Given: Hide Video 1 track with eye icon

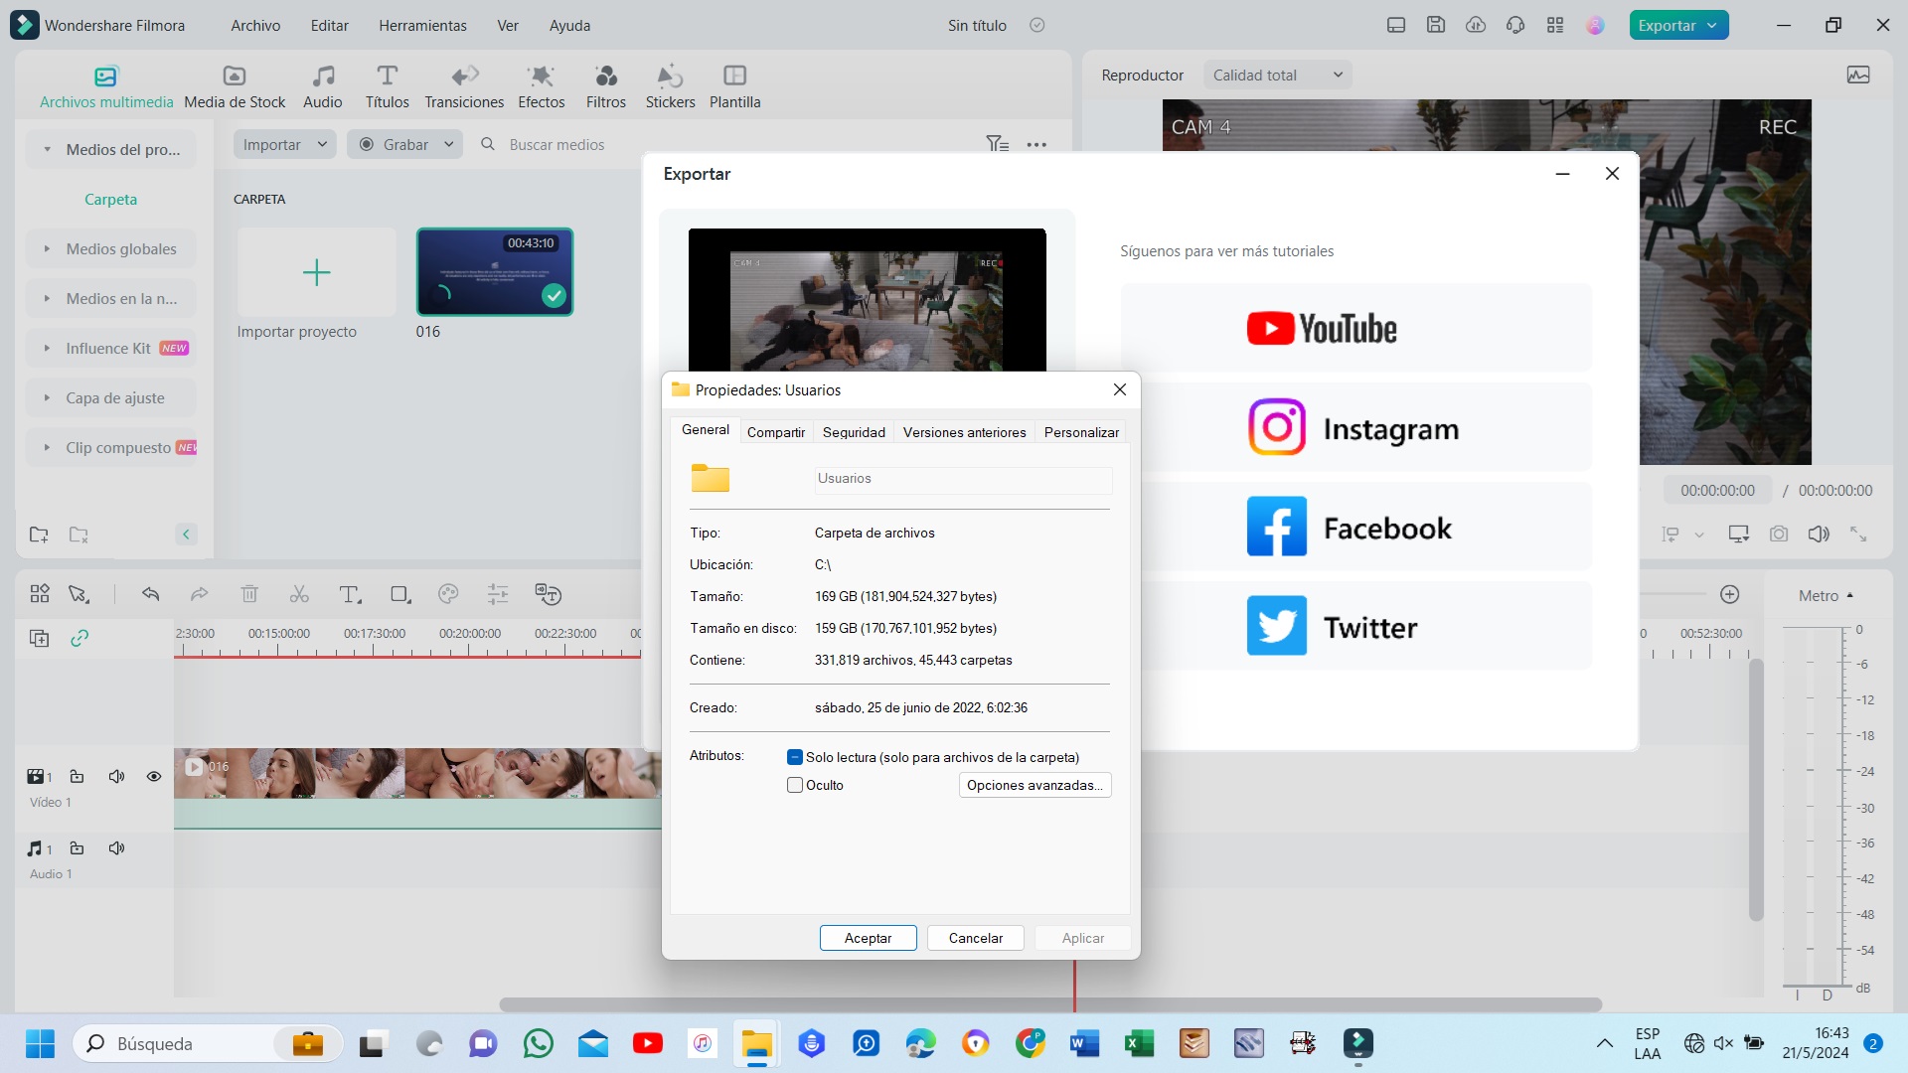Looking at the screenshot, I should tap(154, 776).
